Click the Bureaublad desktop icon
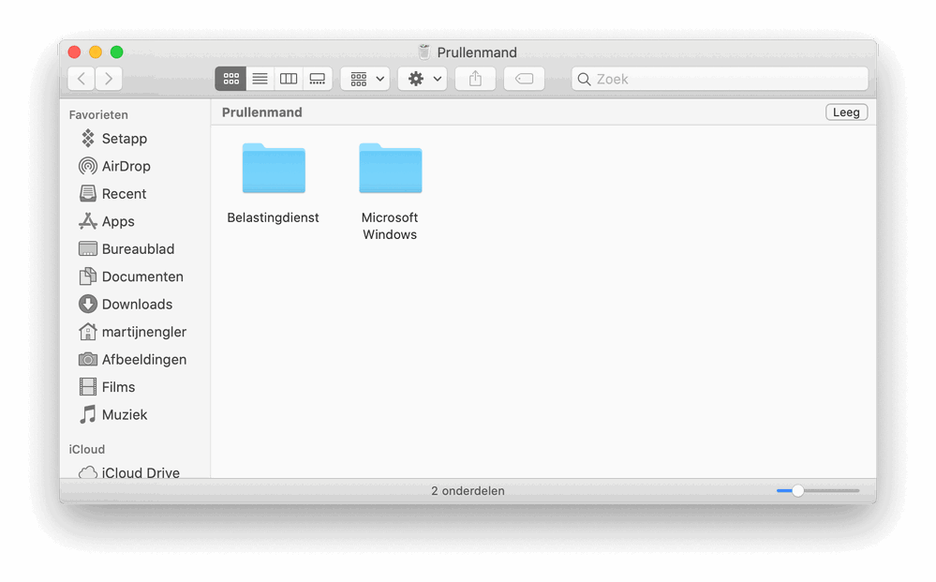The height and width of the screenshot is (582, 936). (88, 249)
